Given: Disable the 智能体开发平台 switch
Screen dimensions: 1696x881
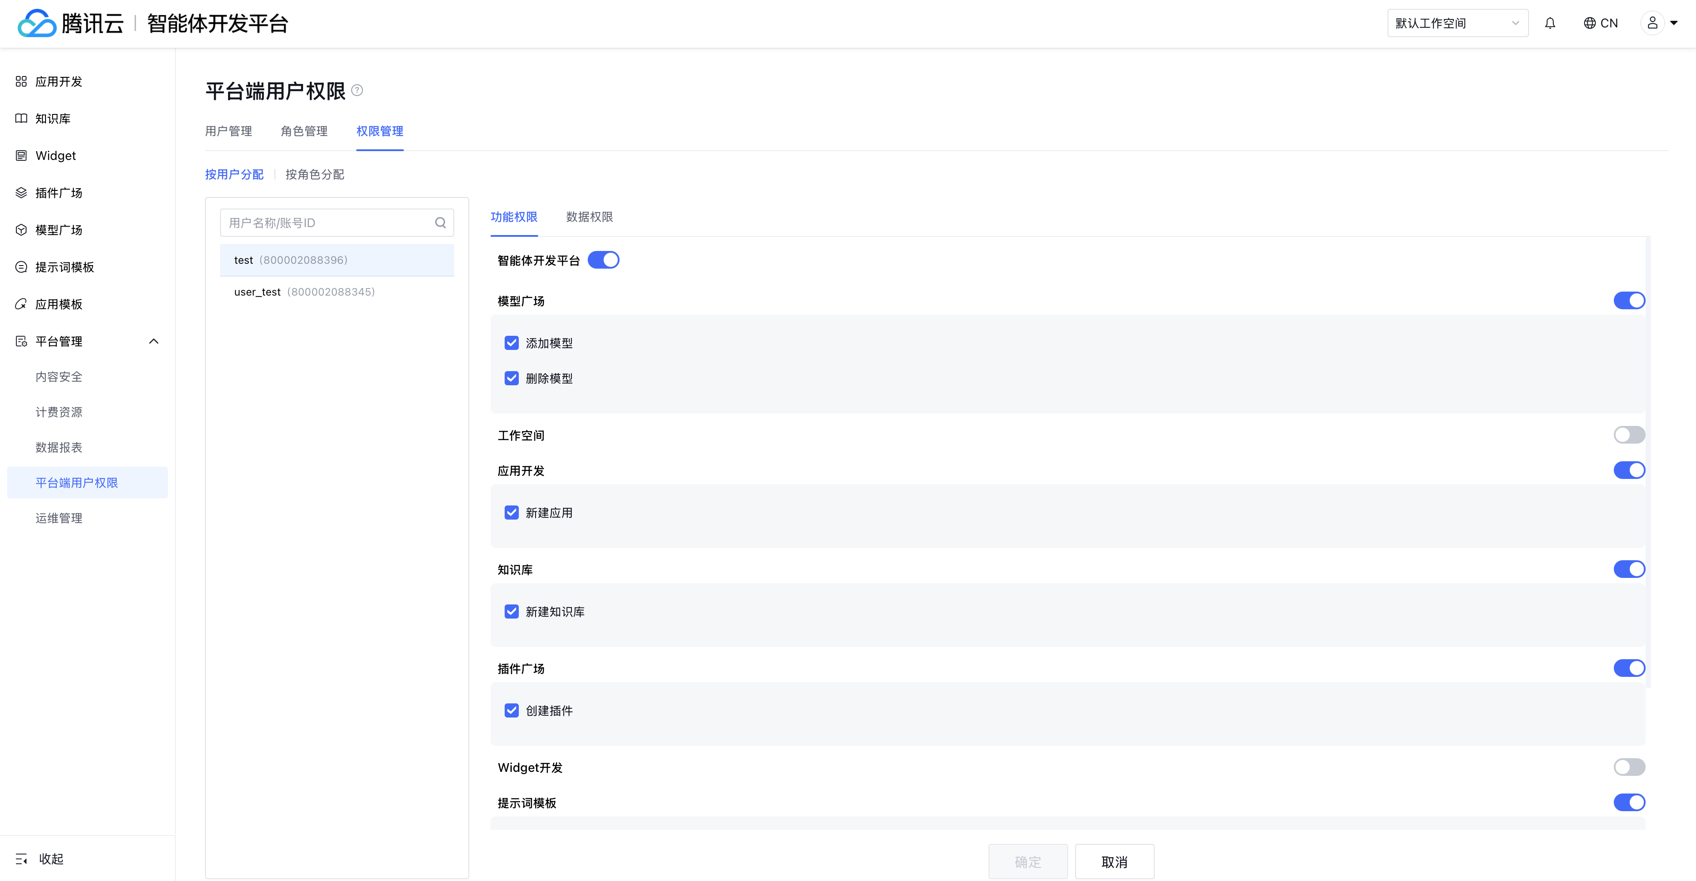Looking at the screenshot, I should (603, 260).
